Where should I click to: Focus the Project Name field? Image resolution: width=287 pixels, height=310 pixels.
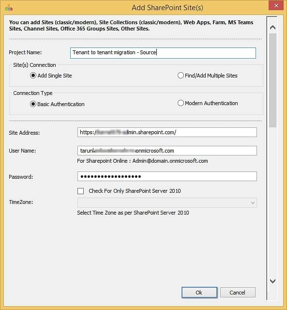[x=163, y=53]
